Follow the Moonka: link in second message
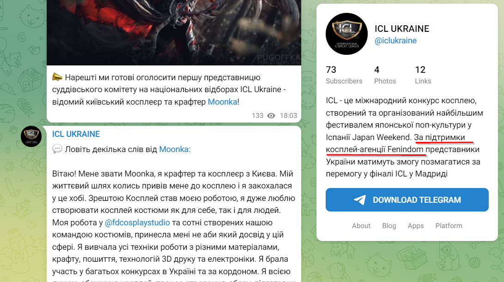Screen dimensions: 504x282 [175, 149]
